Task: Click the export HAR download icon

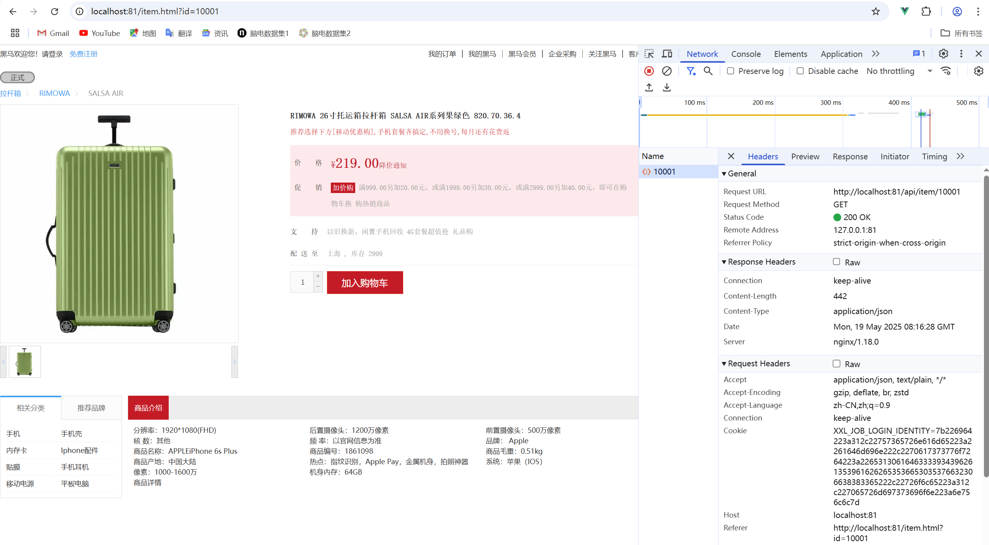Action: click(x=667, y=87)
